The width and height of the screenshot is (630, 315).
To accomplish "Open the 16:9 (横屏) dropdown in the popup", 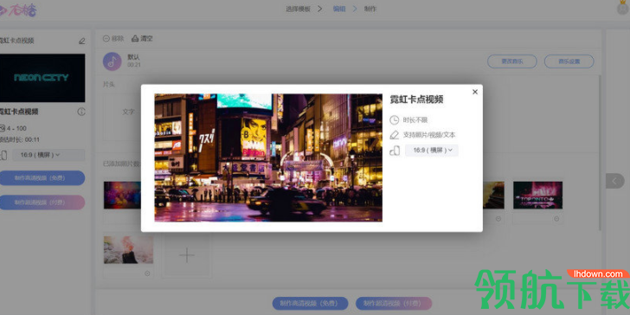I will click(x=432, y=151).
